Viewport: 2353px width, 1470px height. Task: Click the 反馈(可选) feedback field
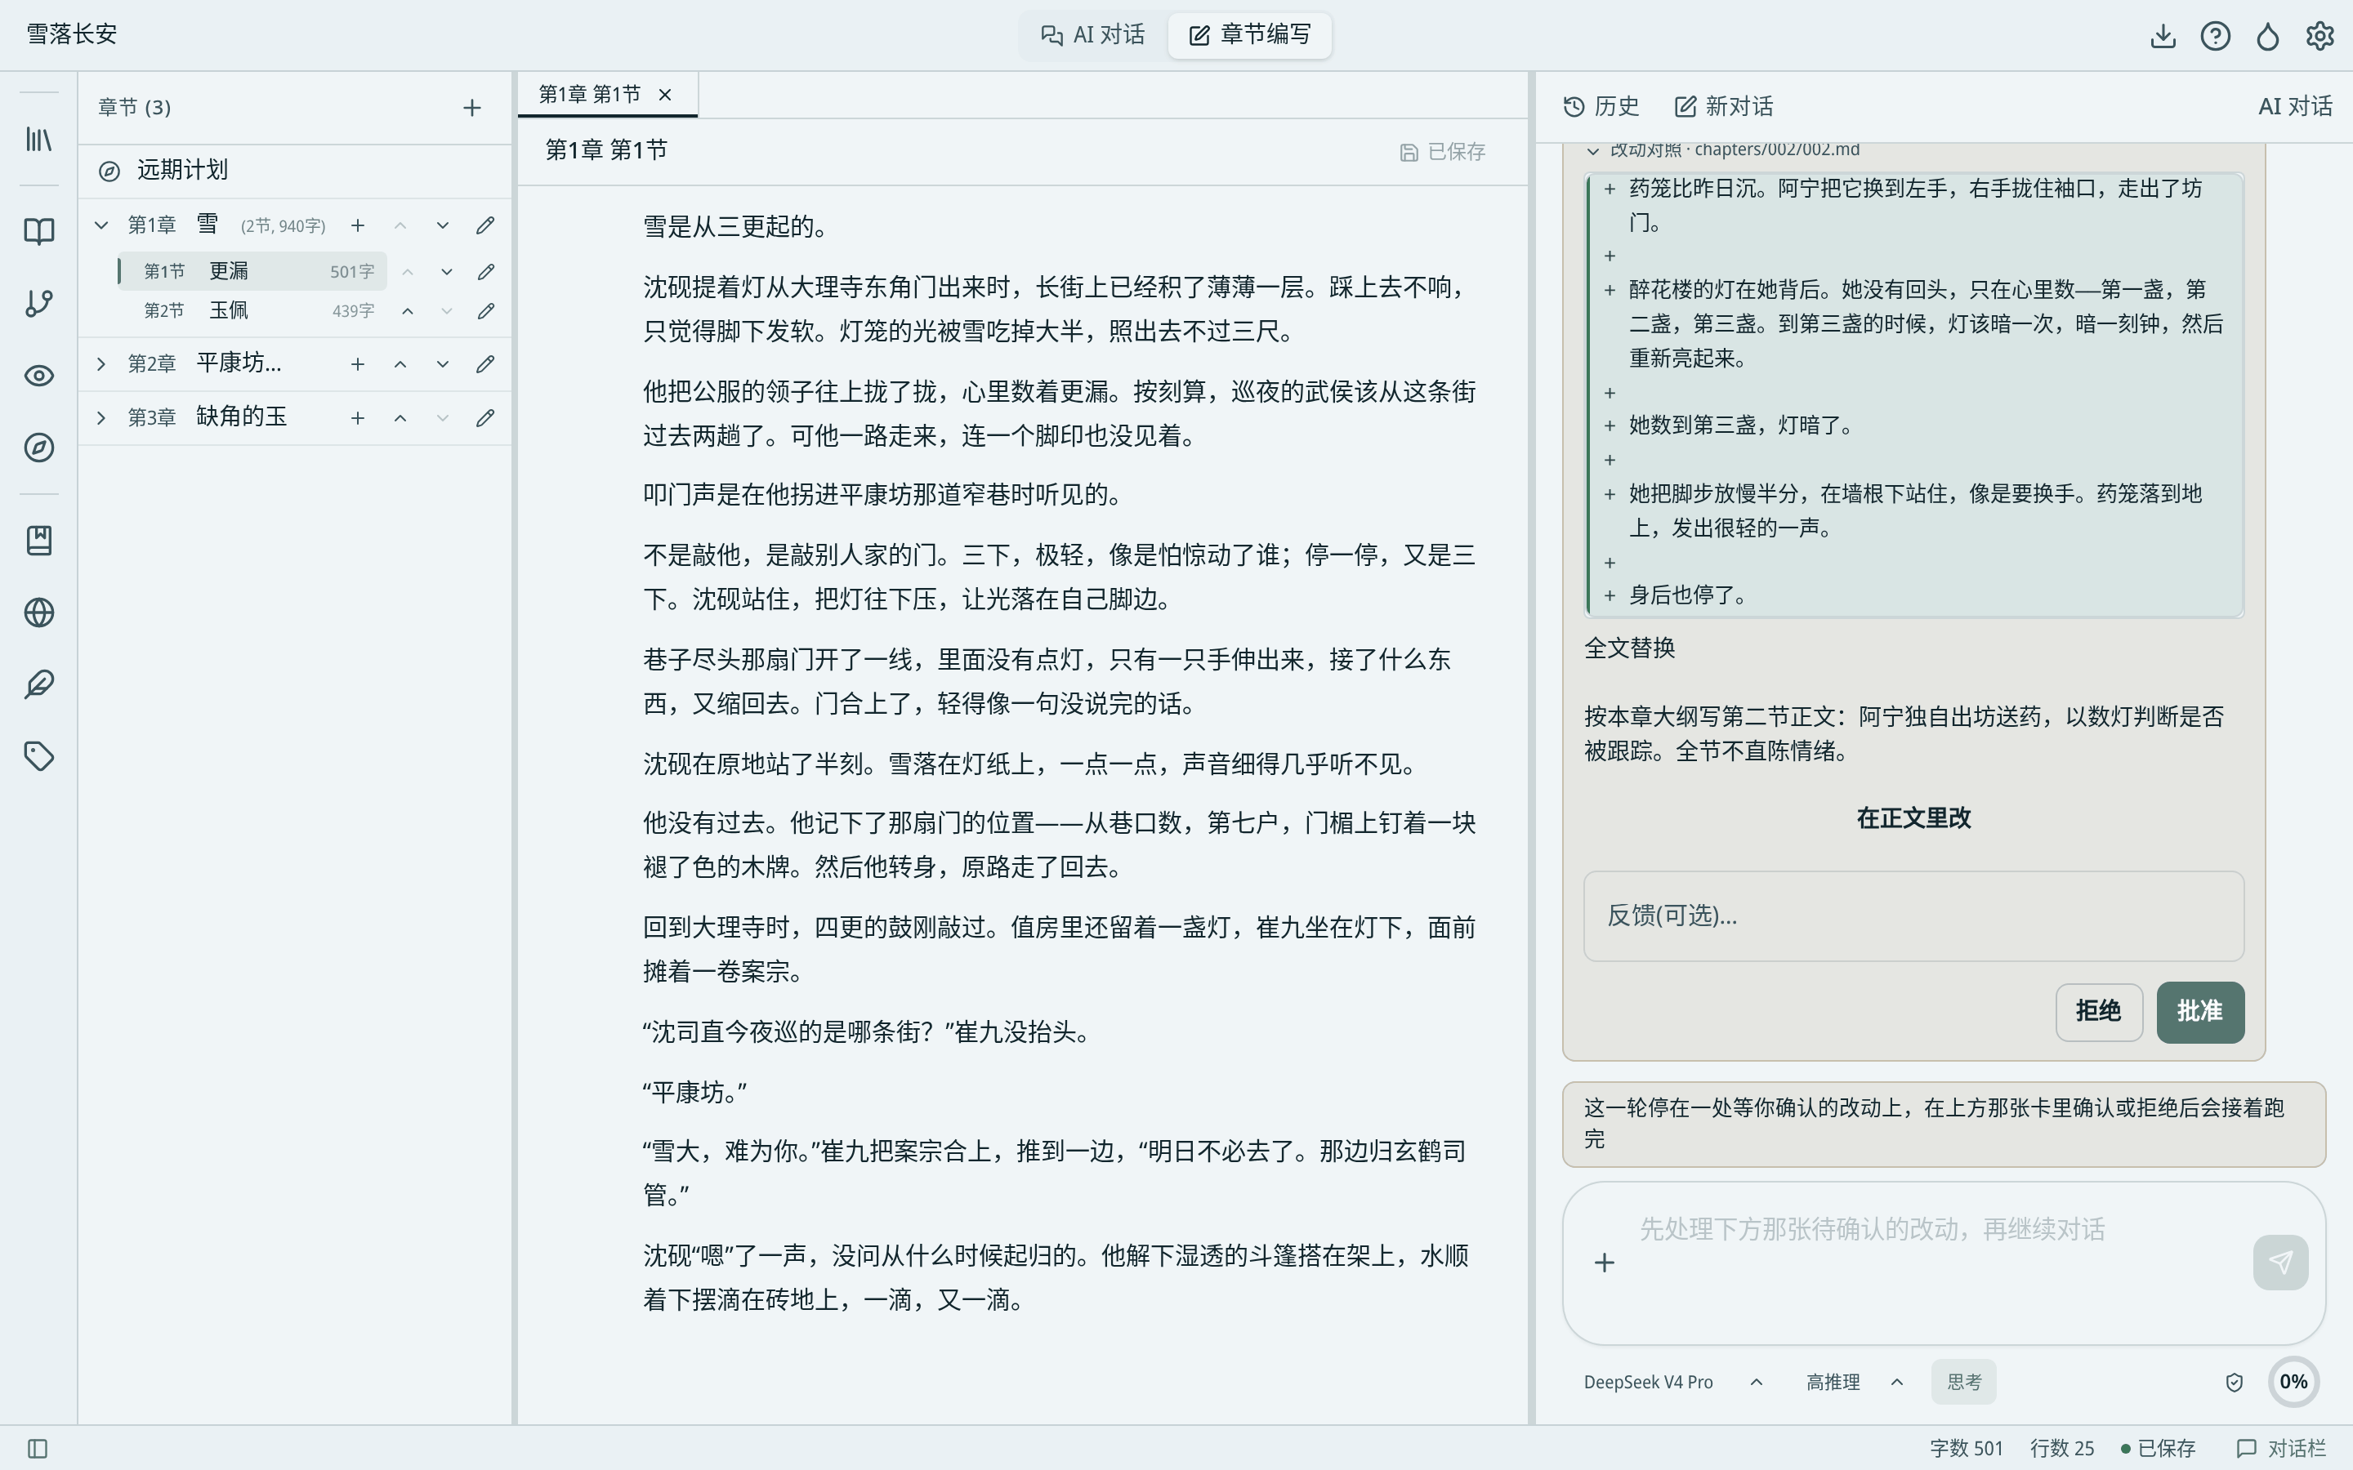[1913, 915]
